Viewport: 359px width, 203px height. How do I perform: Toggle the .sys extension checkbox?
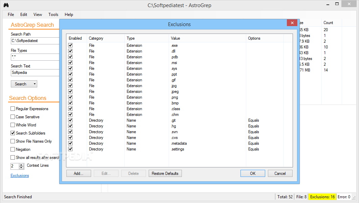click(70, 68)
